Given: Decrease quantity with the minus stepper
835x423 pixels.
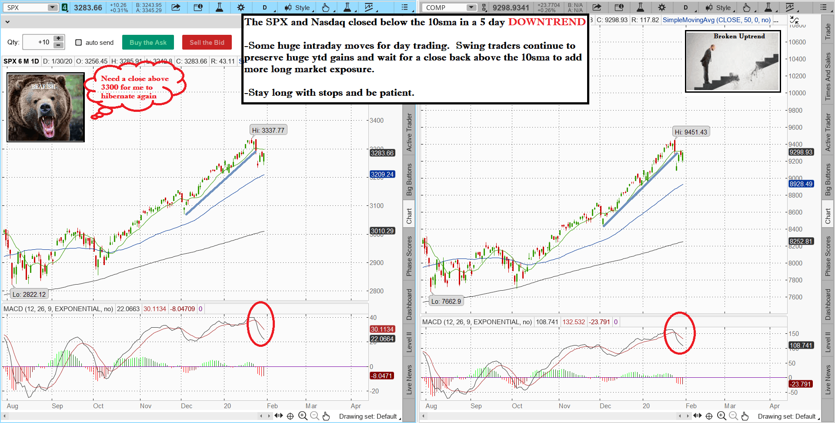Looking at the screenshot, I should [58, 45].
